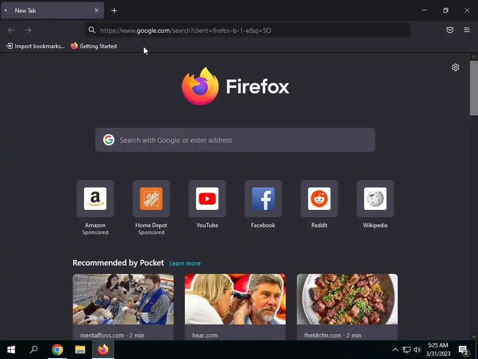
Task: Click the Learn more Pocket link
Action: [x=185, y=264]
